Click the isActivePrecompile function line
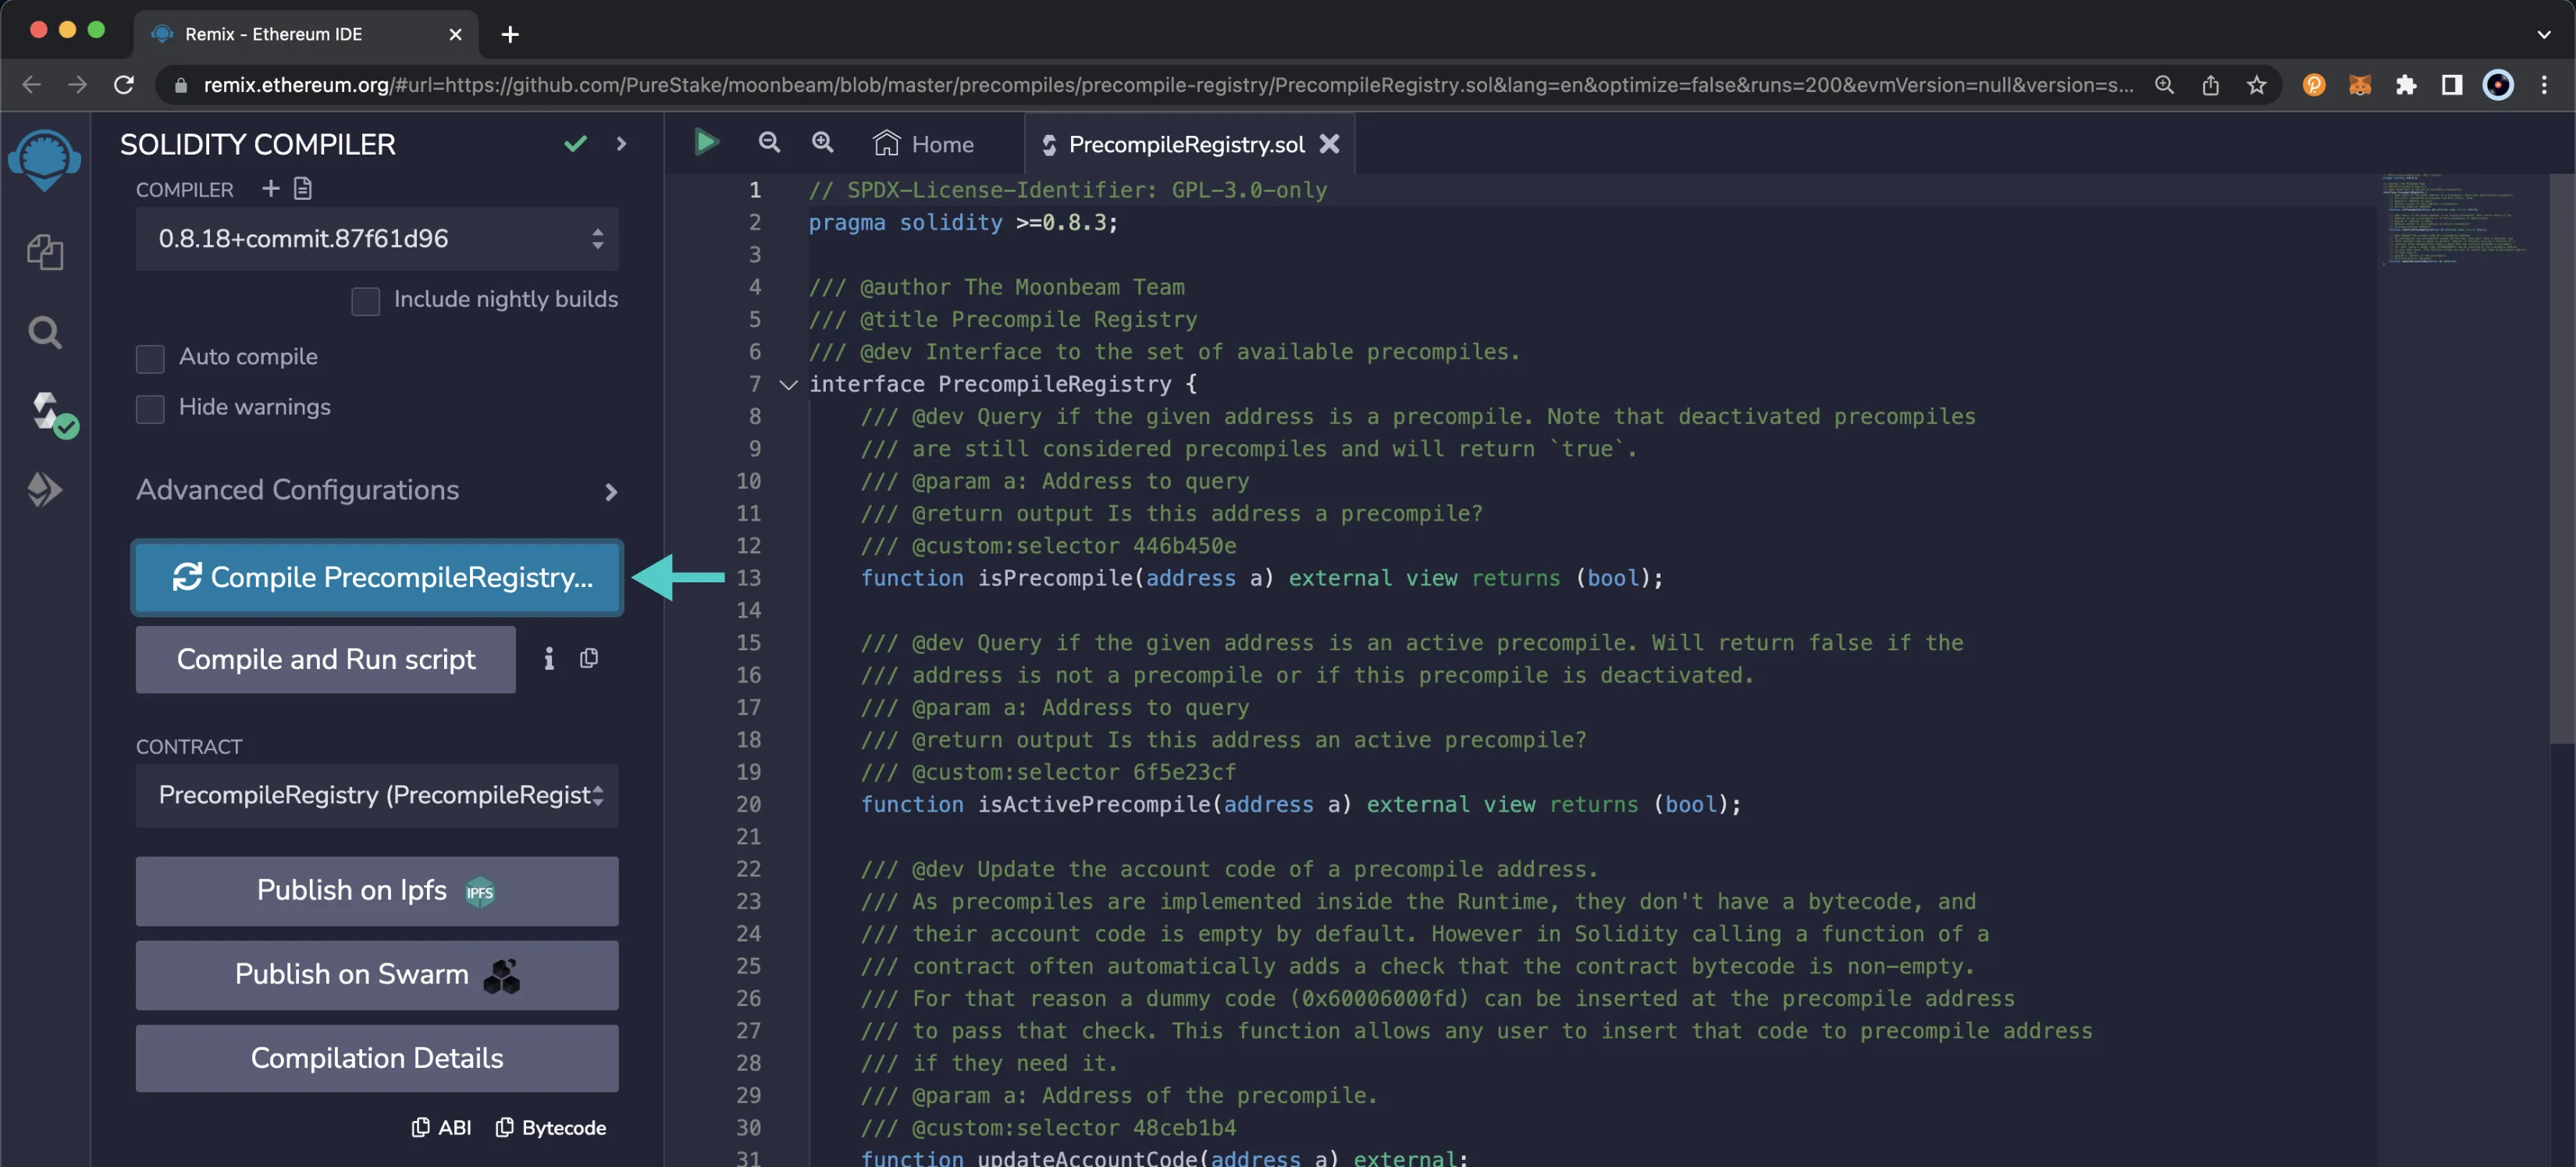 [x=1300, y=805]
